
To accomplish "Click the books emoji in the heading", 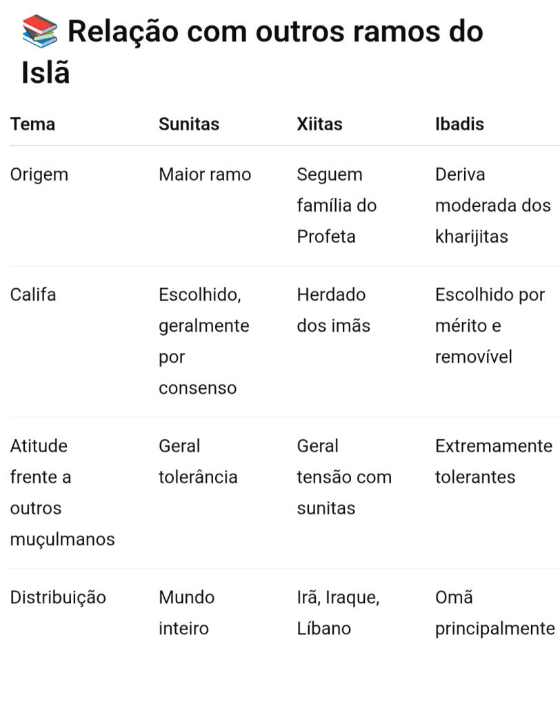I will coord(40,32).
